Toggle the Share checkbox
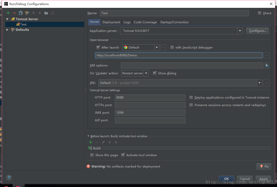The image size is (277, 187). (259, 13)
